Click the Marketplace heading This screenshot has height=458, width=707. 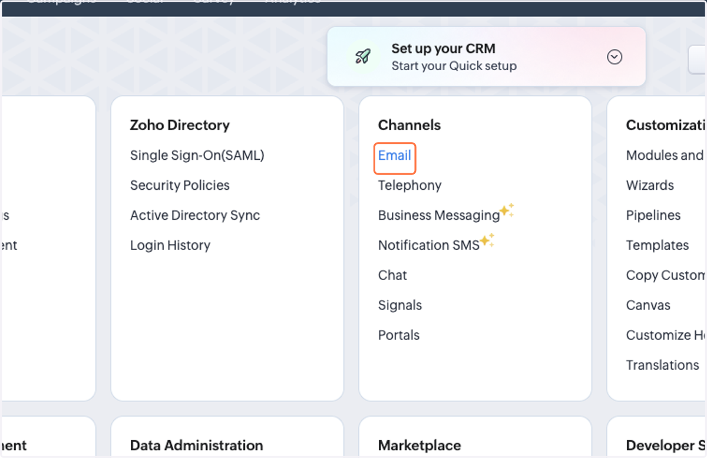(419, 446)
